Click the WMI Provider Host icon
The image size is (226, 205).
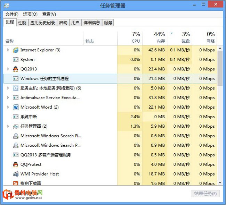pos(16,174)
